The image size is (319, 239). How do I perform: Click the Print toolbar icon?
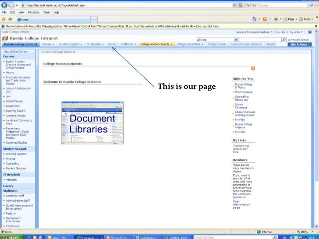[276, 19]
